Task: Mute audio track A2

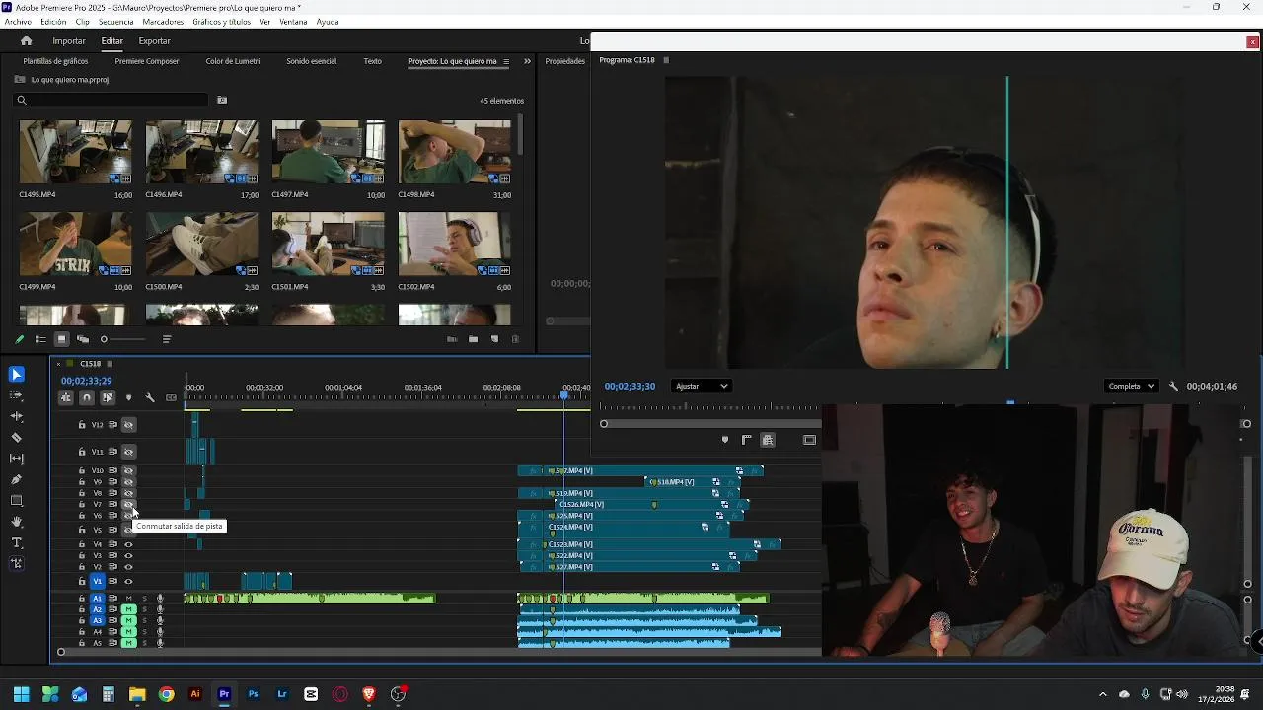Action: (x=128, y=609)
